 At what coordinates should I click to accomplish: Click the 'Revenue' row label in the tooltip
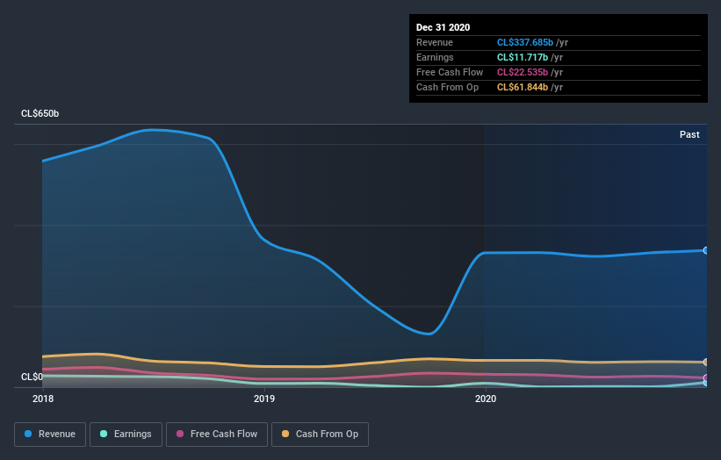(435, 42)
